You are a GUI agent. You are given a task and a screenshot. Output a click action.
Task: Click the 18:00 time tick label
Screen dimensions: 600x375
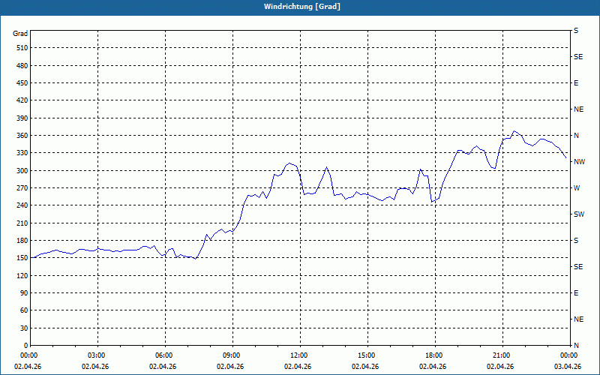coord(434,355)
